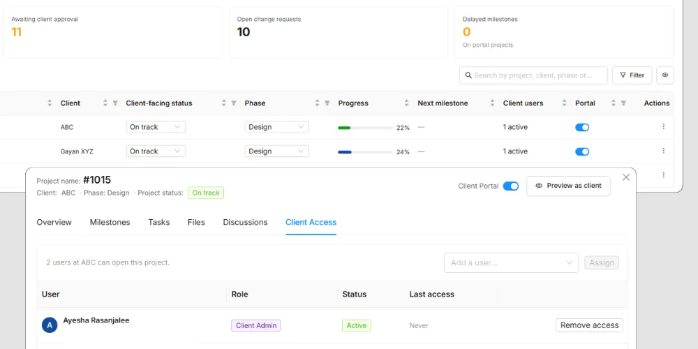Viewport: 698px width, 349px height.
Task: Open Portal column filter funnel
Action: (x=623, y=103)
